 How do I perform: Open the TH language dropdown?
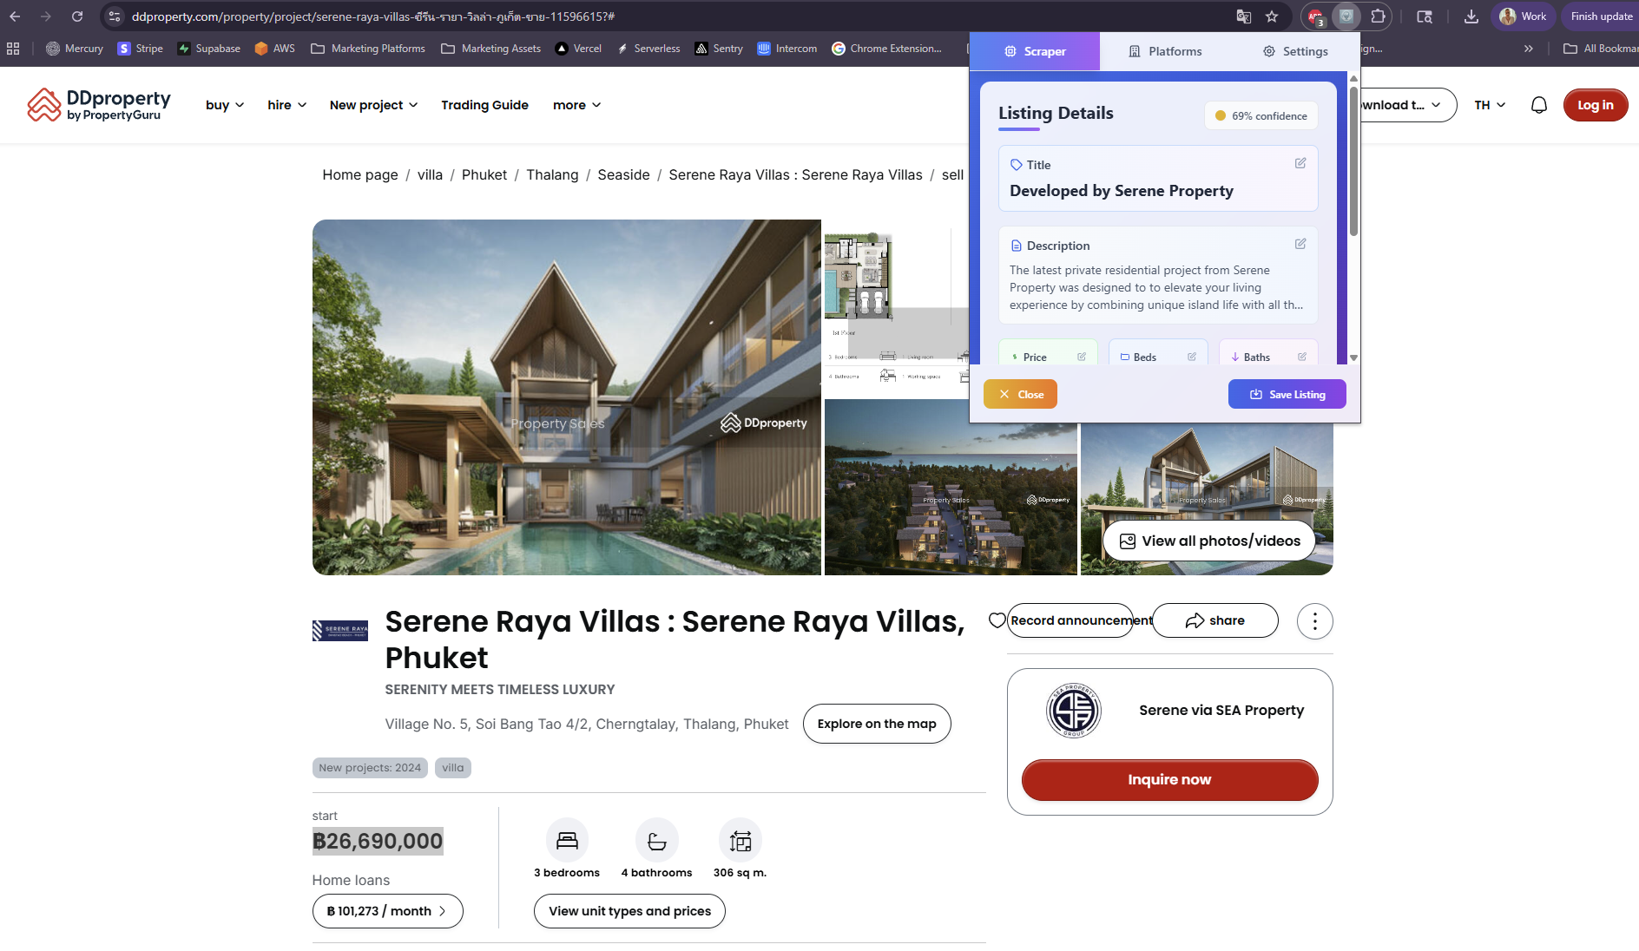tap(1490, 105)
